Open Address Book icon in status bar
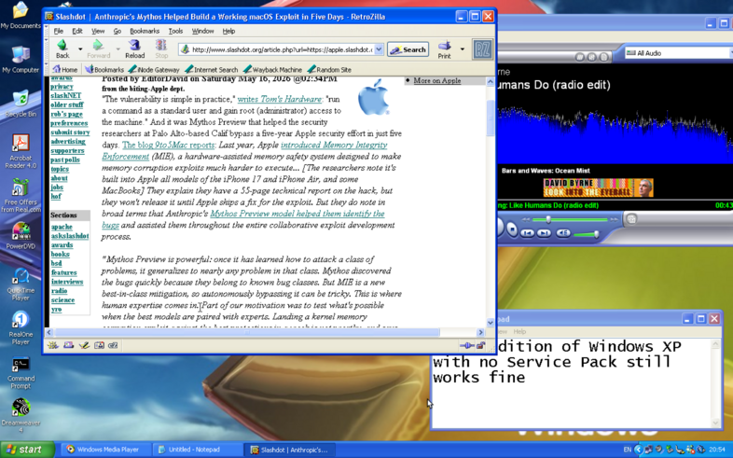This screenshot has height=458, width=733. click(x=99, y=345)
